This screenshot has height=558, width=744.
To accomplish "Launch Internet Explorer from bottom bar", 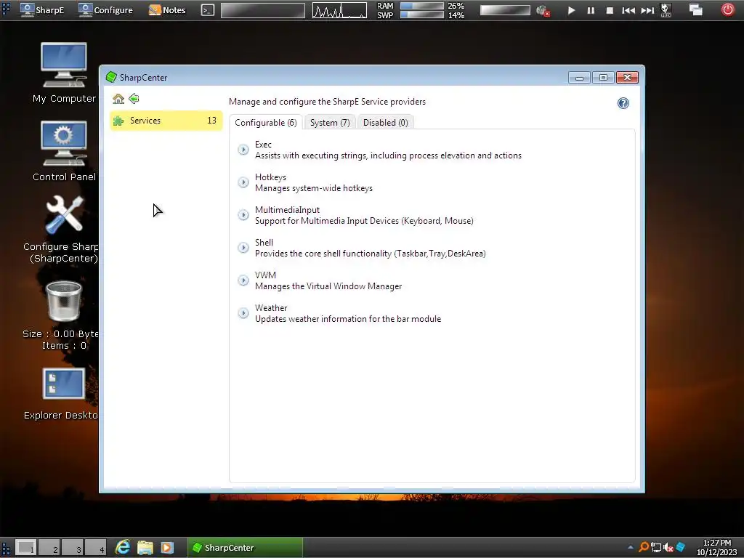I will tap(123, 548).
